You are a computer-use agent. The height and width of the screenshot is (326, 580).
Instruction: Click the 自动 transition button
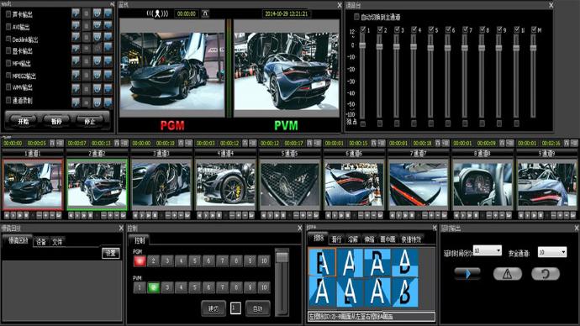tap(258, 309)
